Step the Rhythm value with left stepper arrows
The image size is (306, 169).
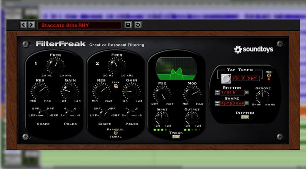tap(217, 93)
